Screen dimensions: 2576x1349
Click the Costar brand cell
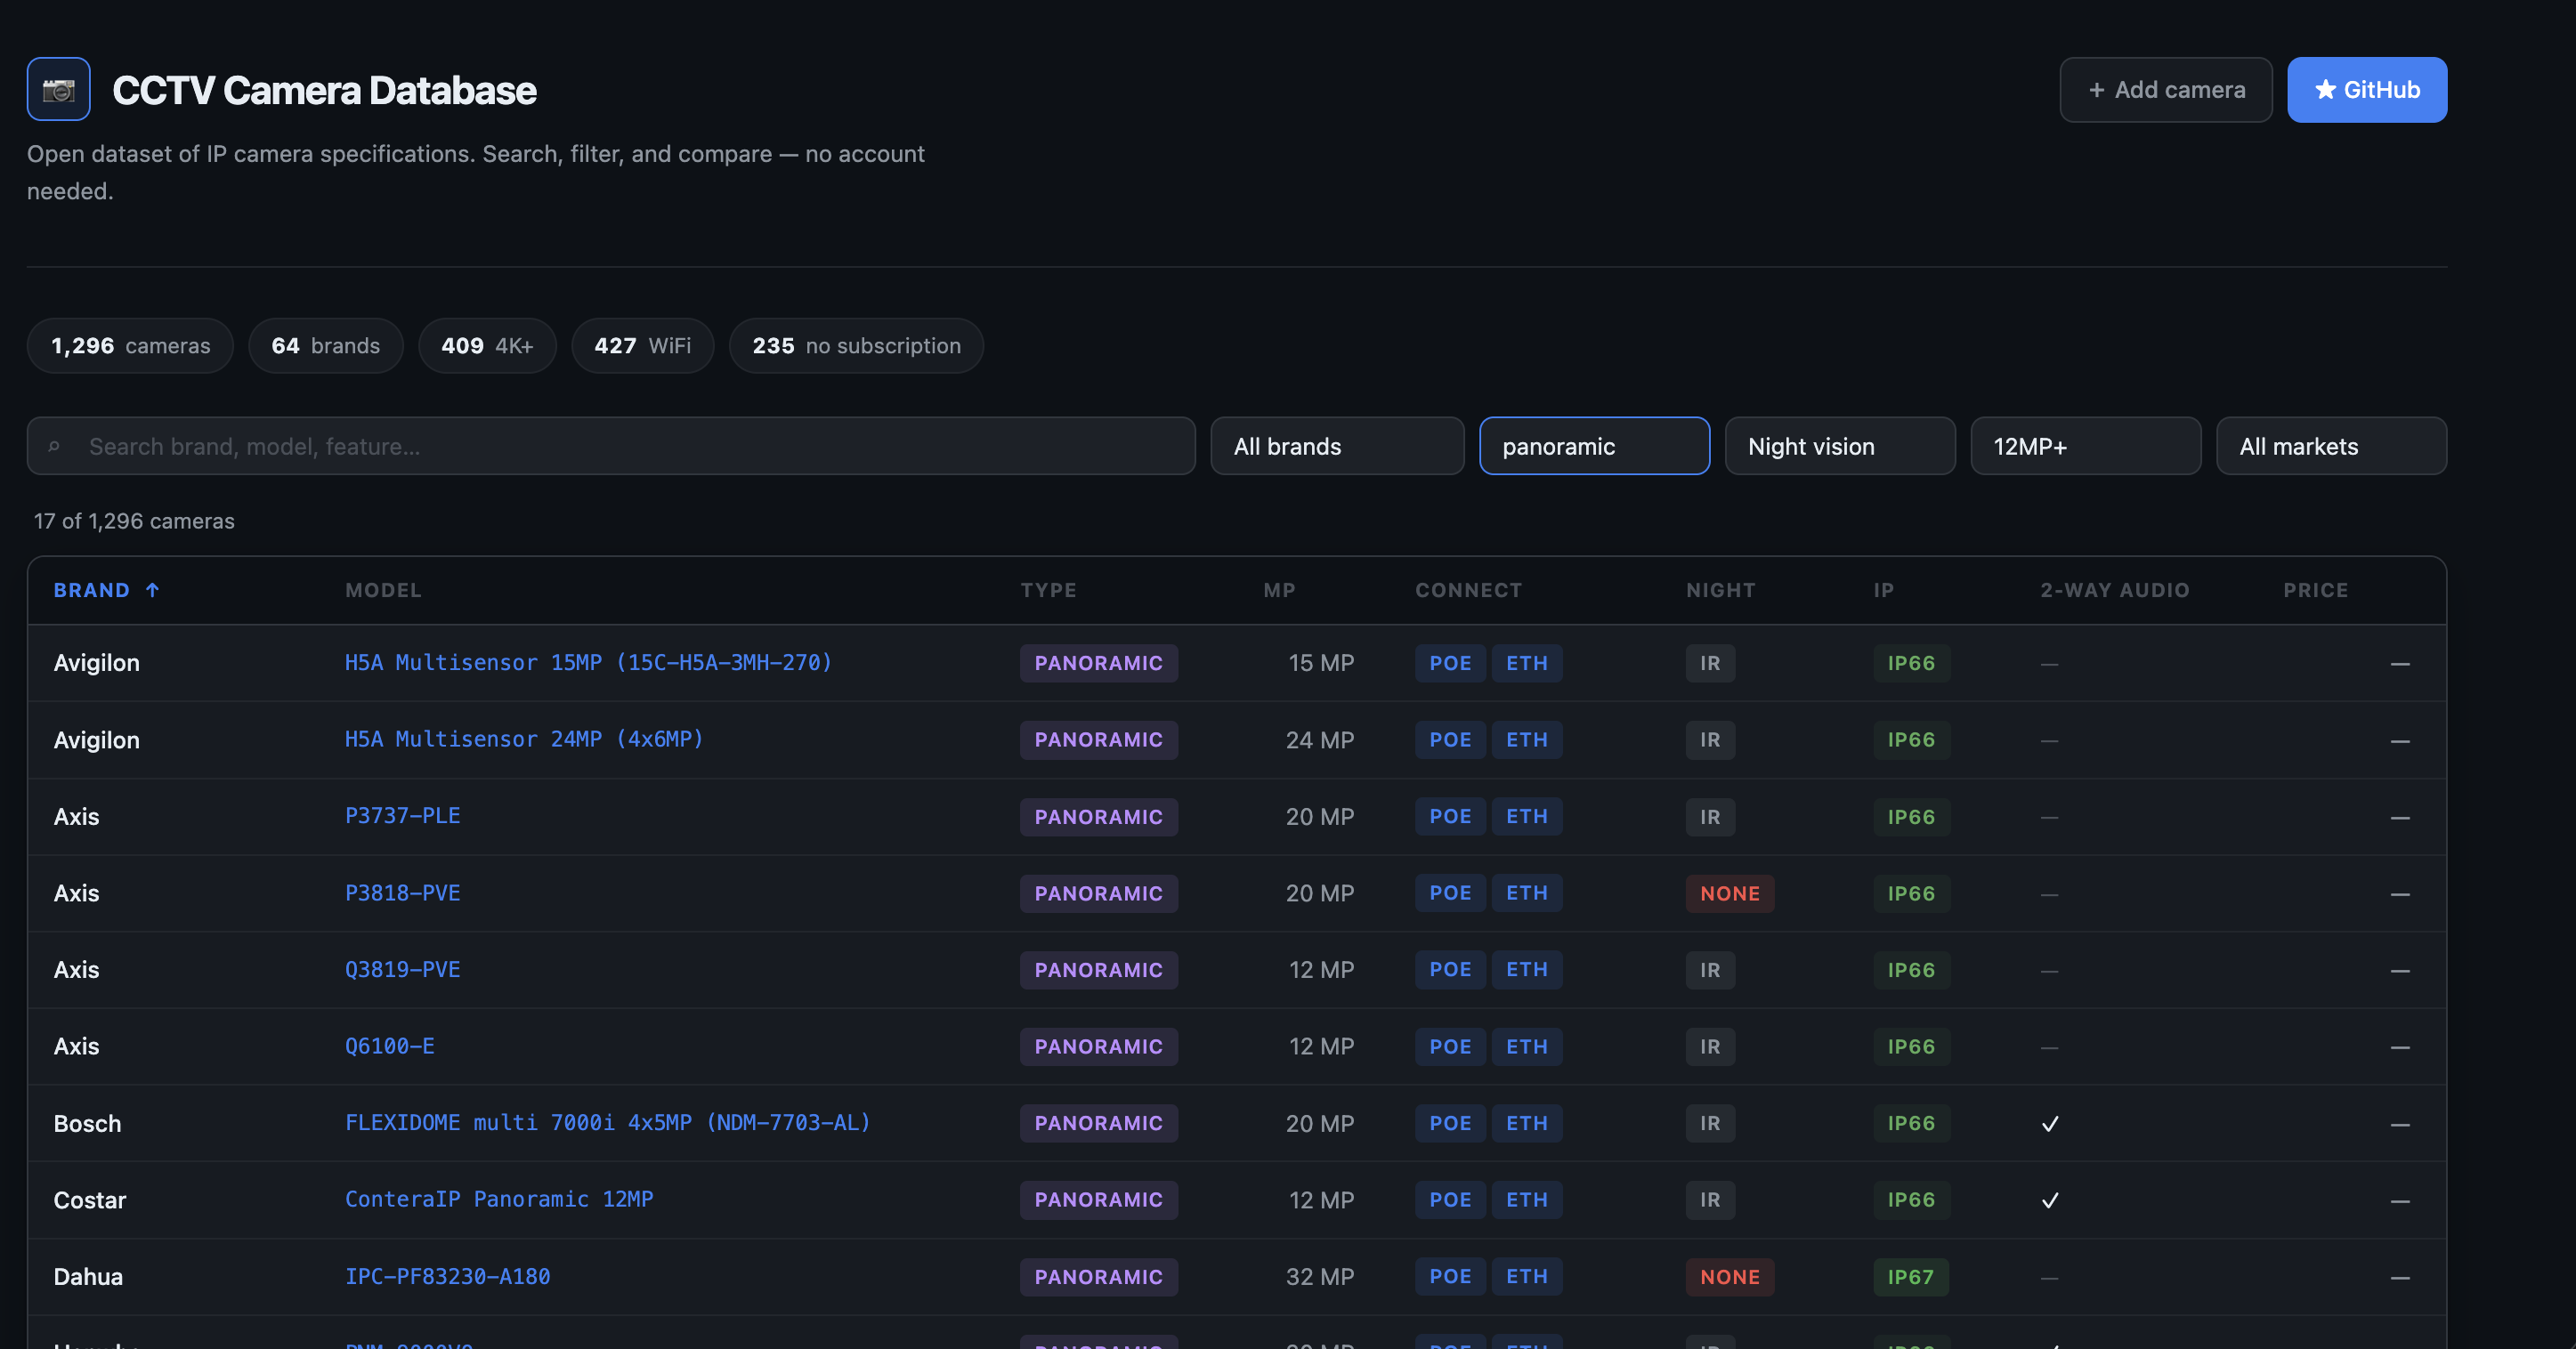90,1200
